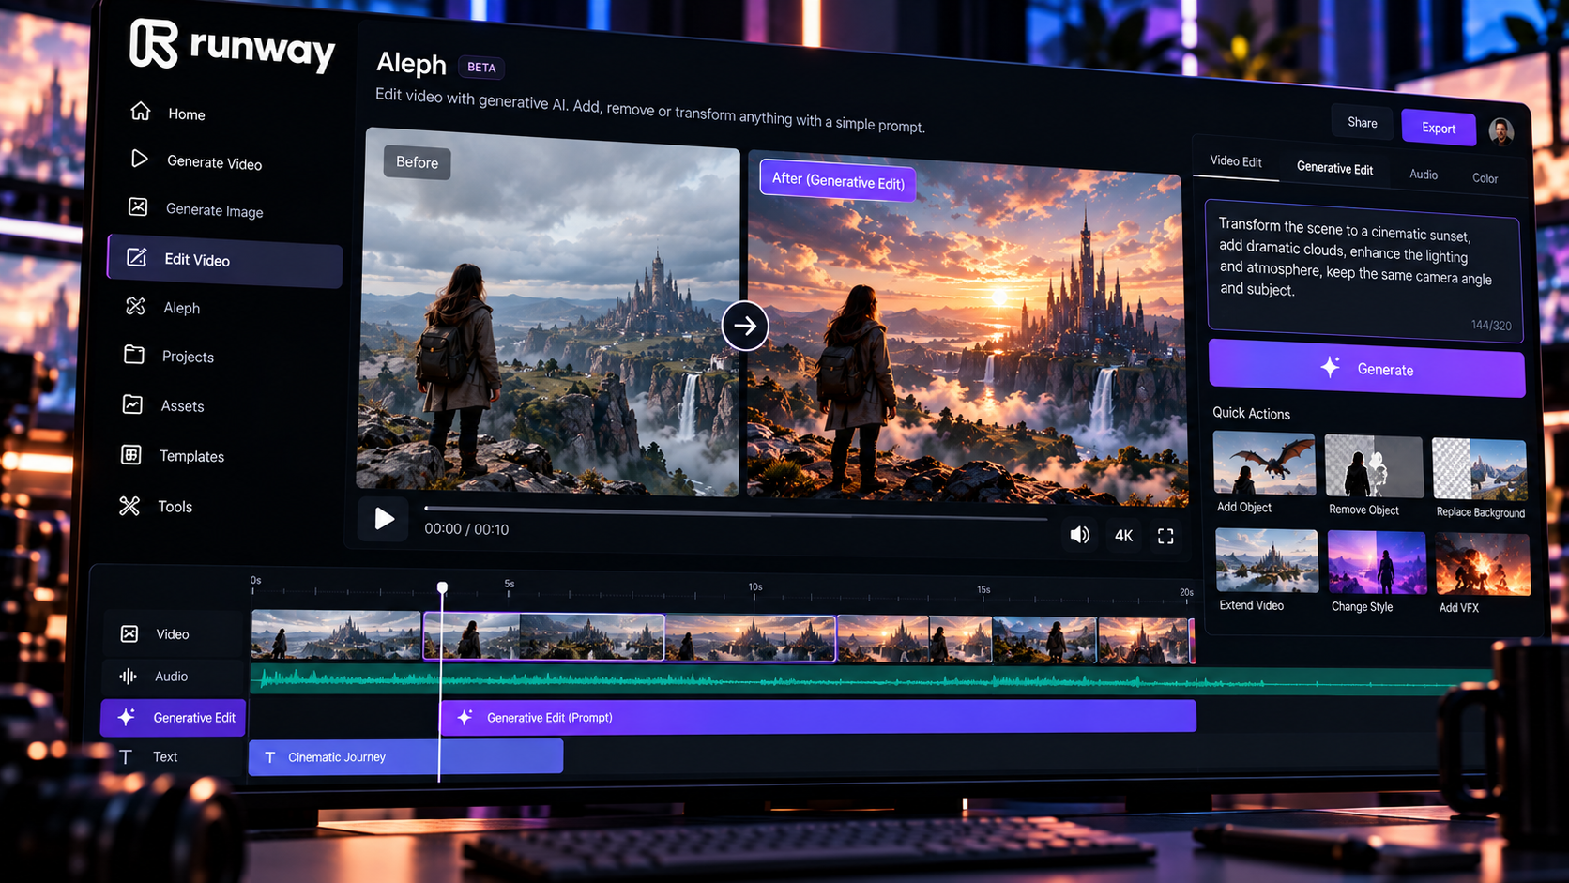Click the Share button
1569x883 pixels.
(1363, 122)
